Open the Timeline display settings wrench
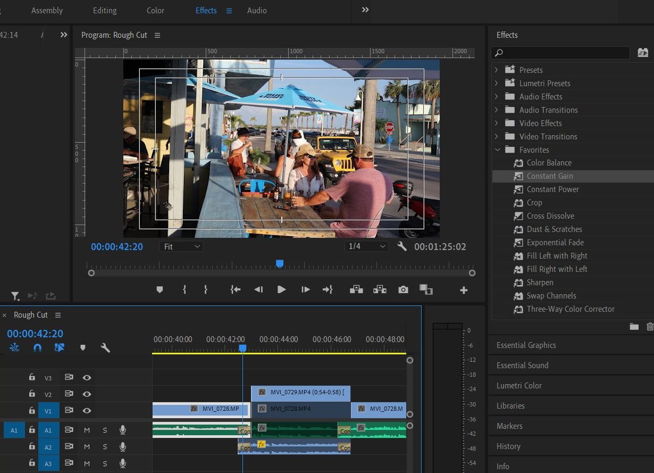This screenshot has height=473, width=654. click(x=105, y=348)
